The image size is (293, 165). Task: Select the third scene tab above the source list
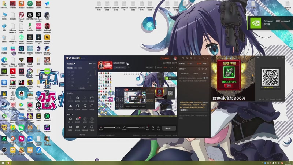[x=80, y=68]
